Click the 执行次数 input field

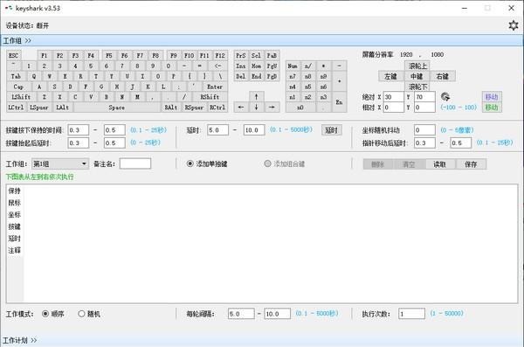(x=411, y=314)
